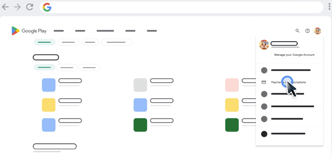The height and width of the screenshot is (159, 332).
Task: Click the Google logo in address bar
Action: 47,7
